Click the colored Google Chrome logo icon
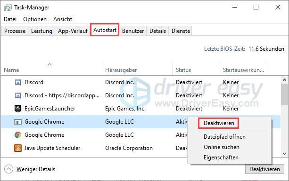The image size is (289, 181). [18, 135]
